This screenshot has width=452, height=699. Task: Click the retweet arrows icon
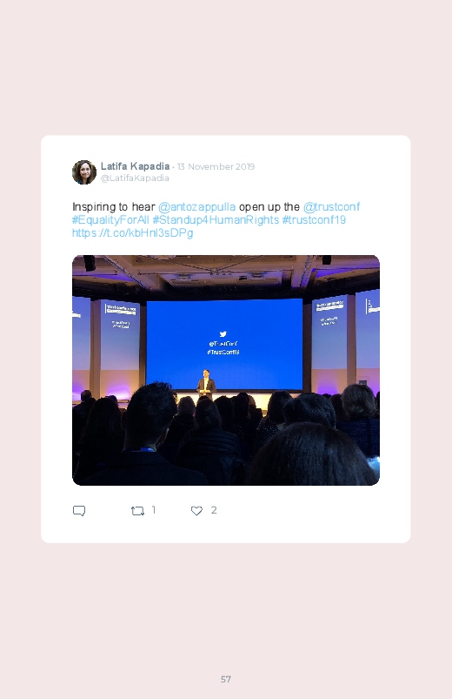pyautogui.click(x=137, y=511)
